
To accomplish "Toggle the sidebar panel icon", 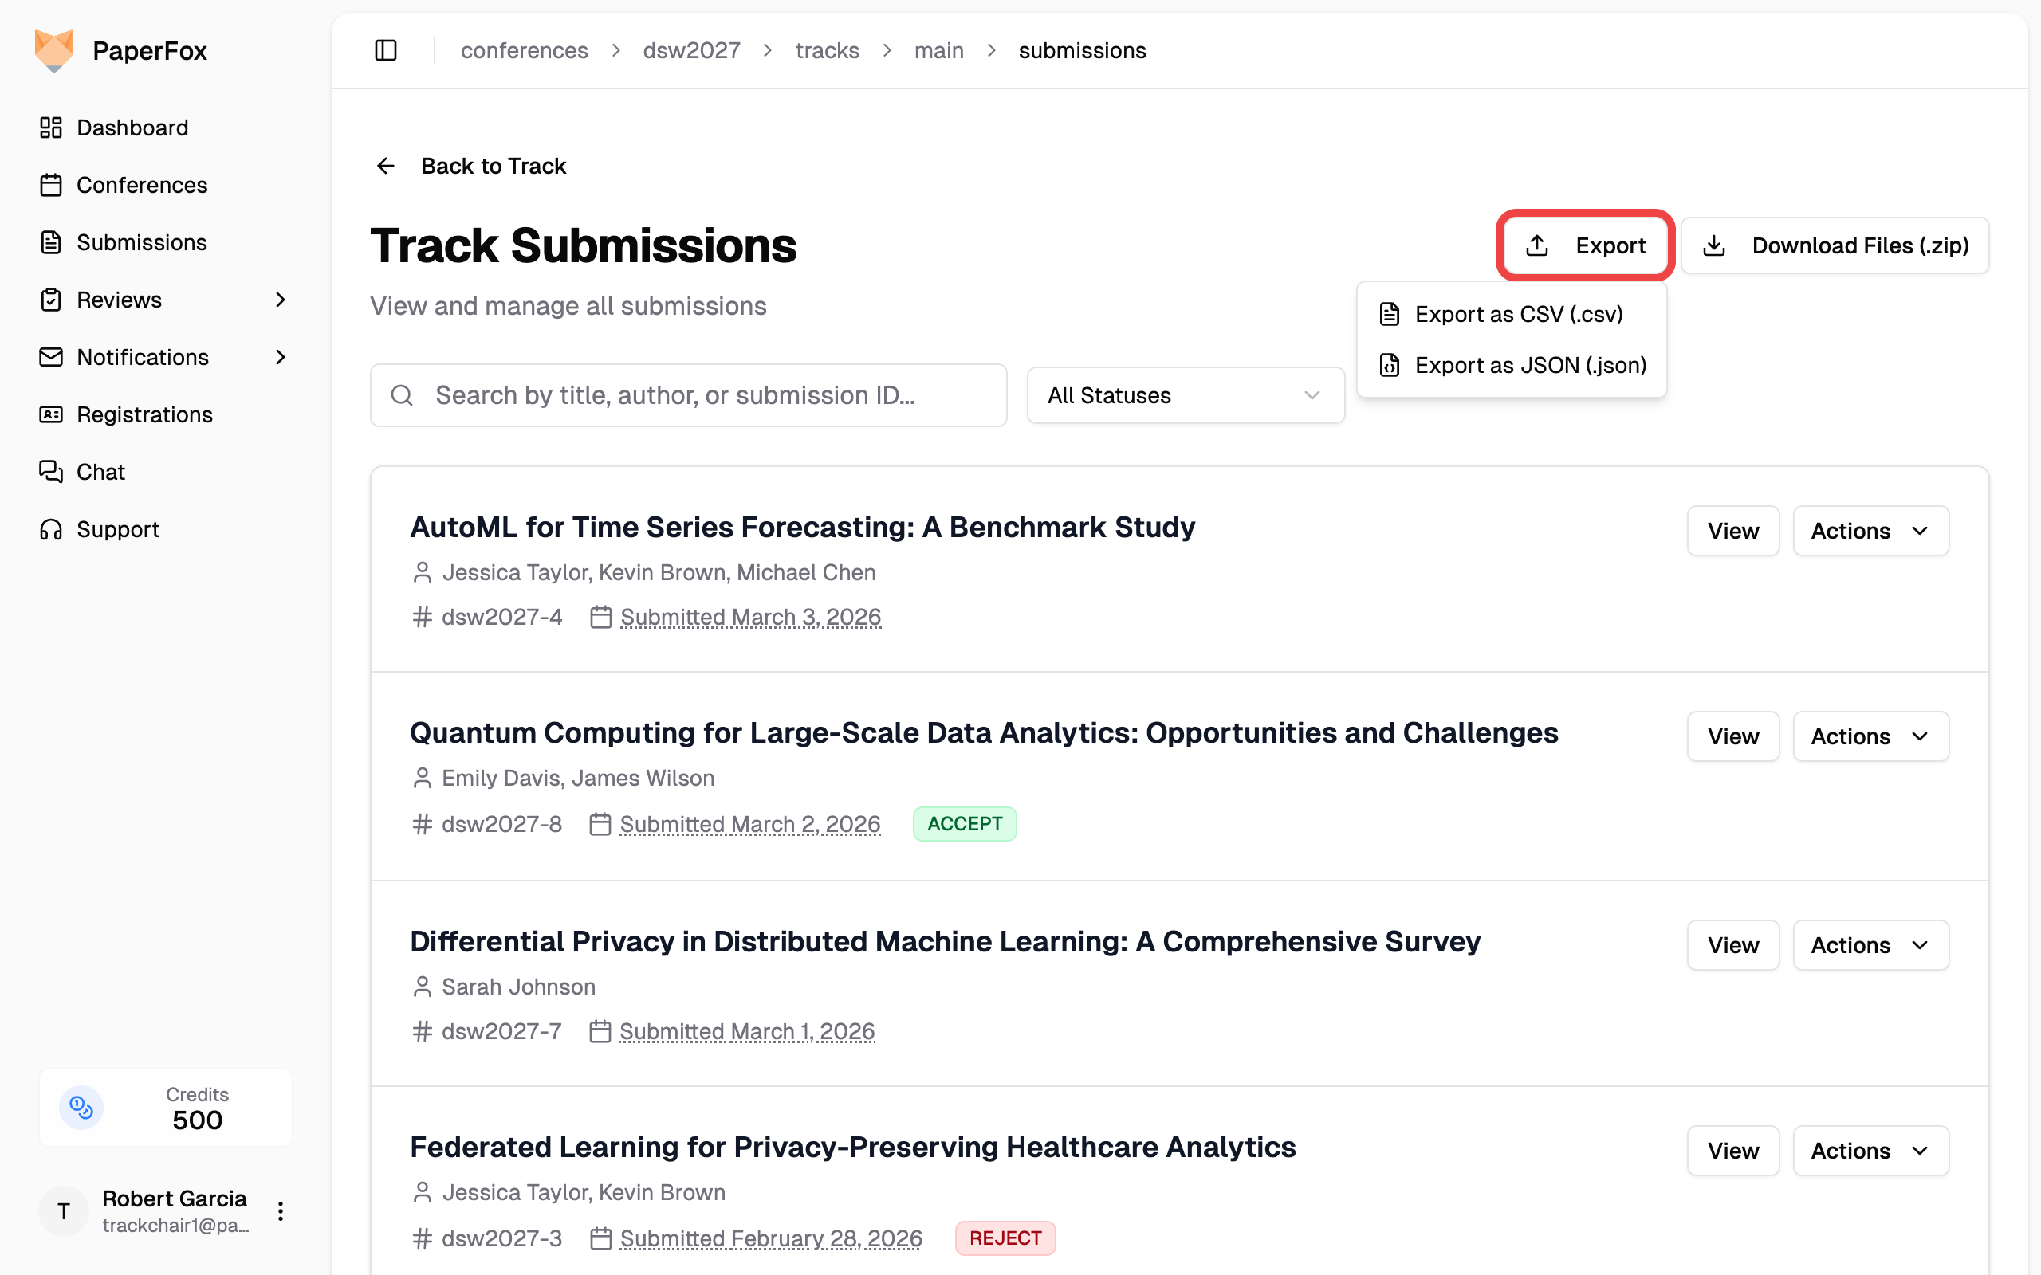I will click(385, 50).
